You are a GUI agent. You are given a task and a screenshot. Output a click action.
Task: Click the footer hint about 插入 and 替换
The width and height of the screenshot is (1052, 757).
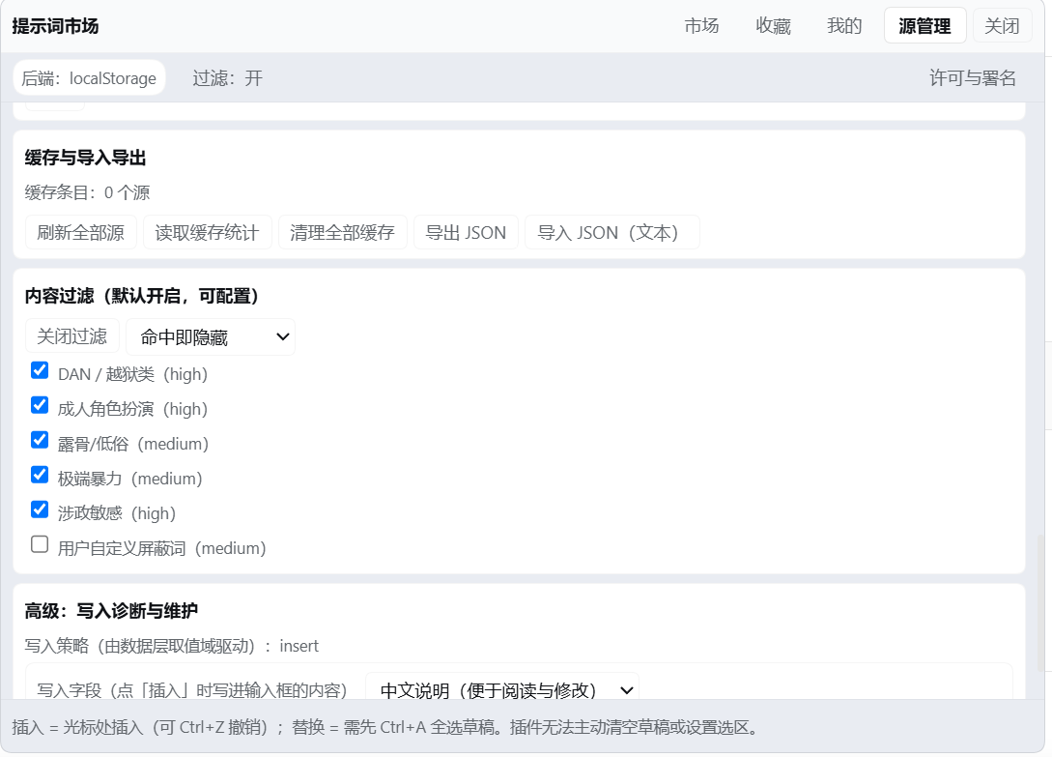pyautogui.click(x=385, y=727)
